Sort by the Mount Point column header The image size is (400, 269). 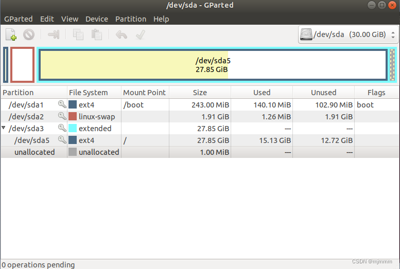click(x=145, y=92)
